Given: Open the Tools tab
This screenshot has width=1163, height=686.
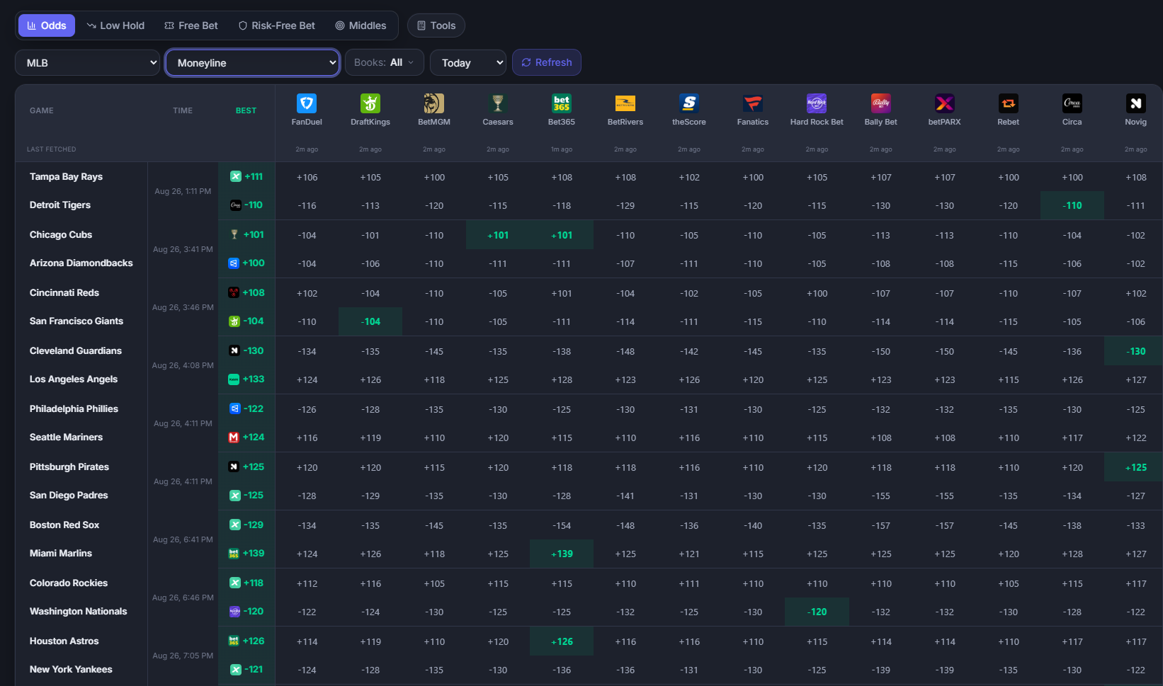Looking at the screenshot, I should point(436,25).
